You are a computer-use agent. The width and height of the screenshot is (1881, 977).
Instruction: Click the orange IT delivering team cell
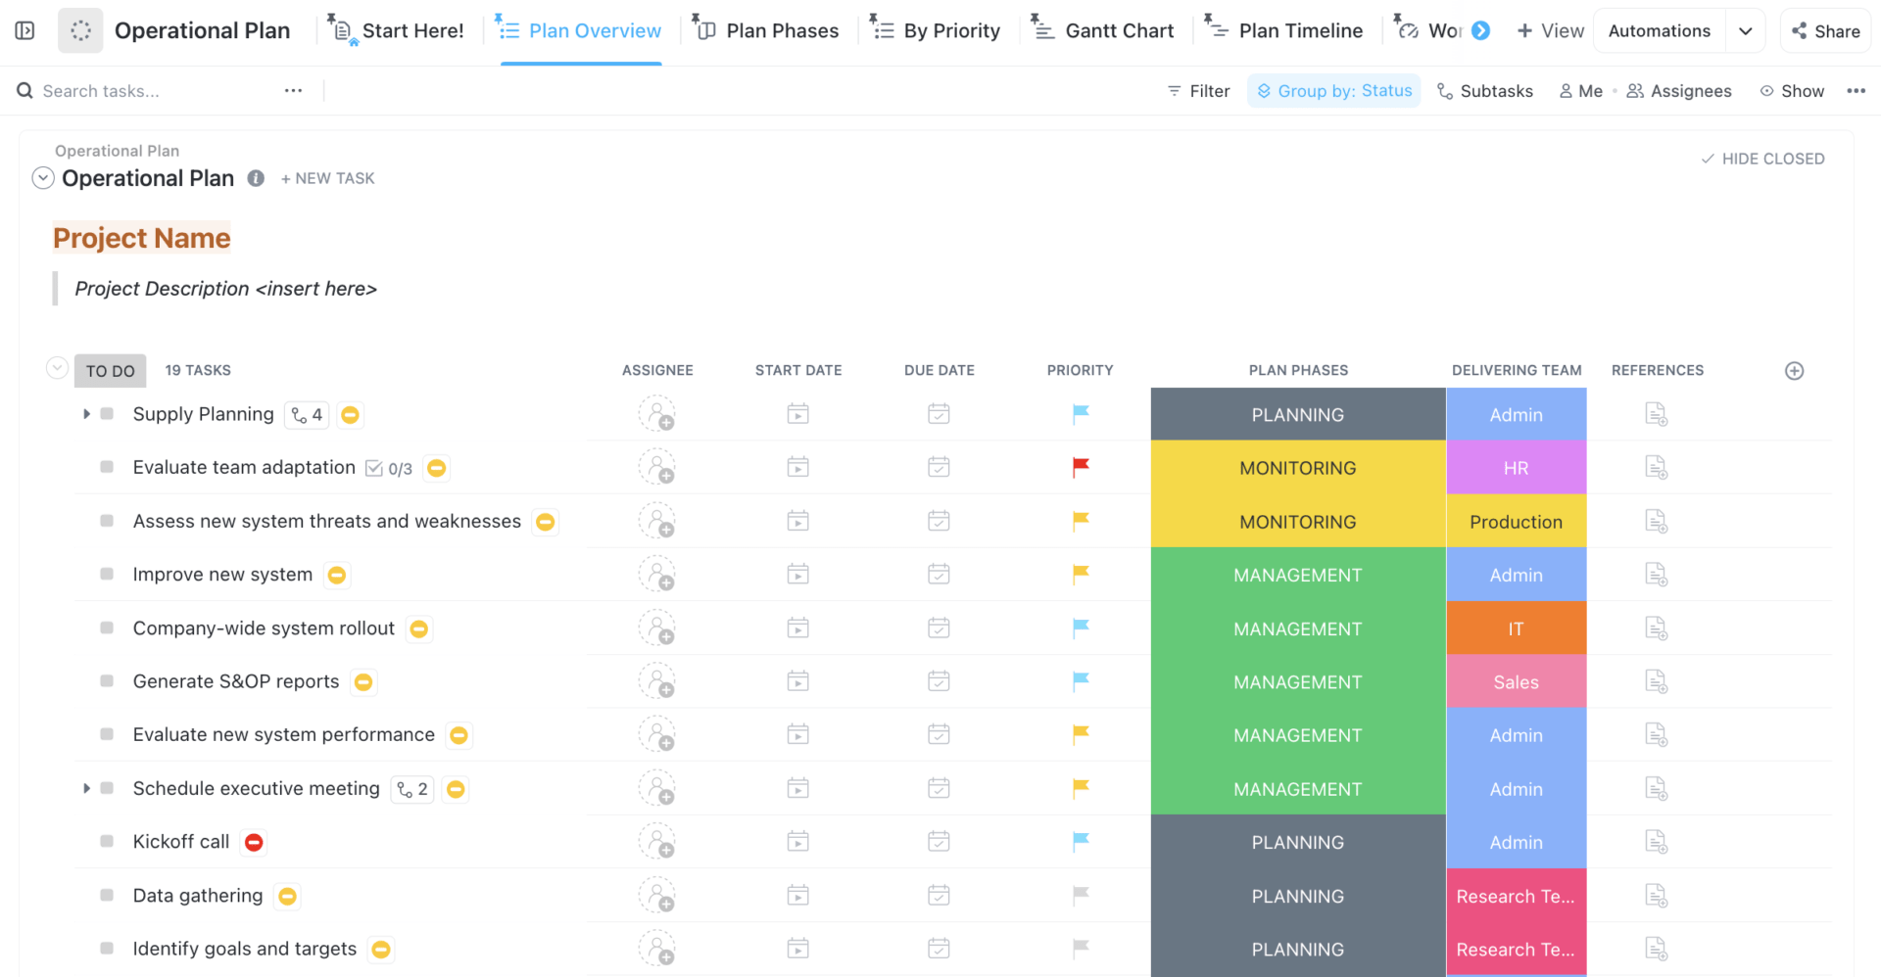pyautogui.click(x=1516, y=628)
